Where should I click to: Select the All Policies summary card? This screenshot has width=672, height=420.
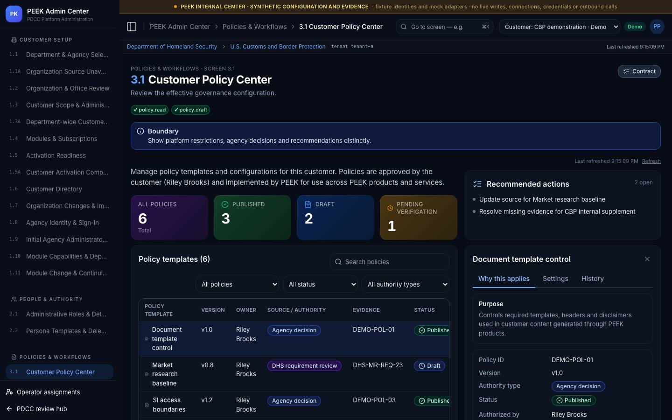coord(169,217)
